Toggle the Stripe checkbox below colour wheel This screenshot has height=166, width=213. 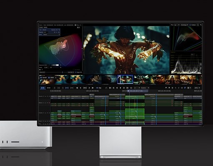(x=76, y=72)
